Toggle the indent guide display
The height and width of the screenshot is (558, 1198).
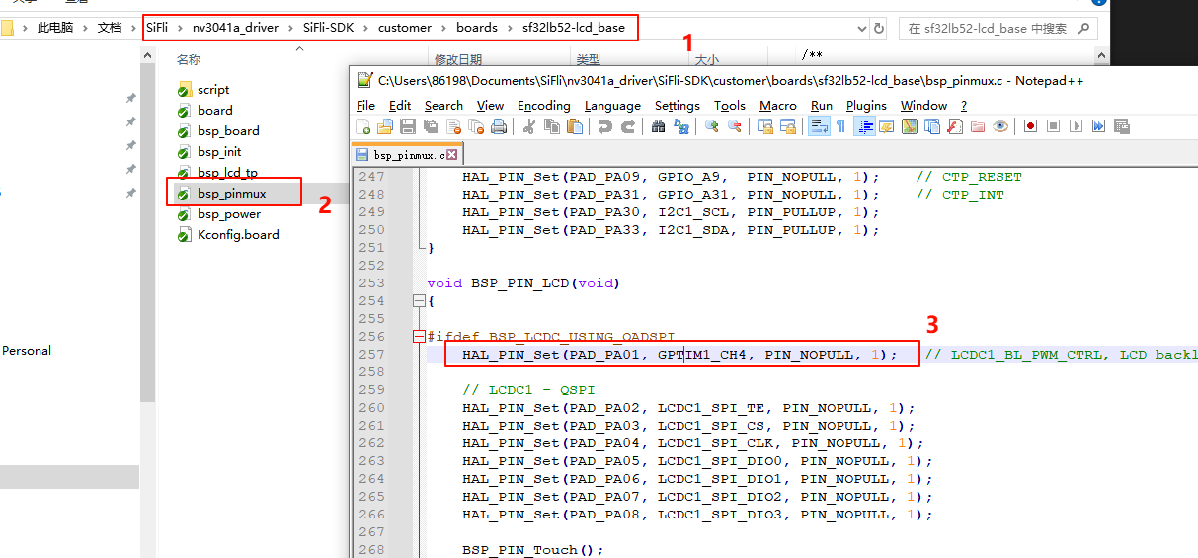point(866,126)
